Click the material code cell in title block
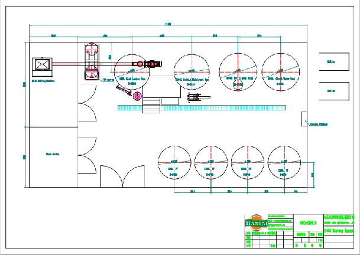Image resolution: width=360 pixels, height=255 pixels. (309, 223)
